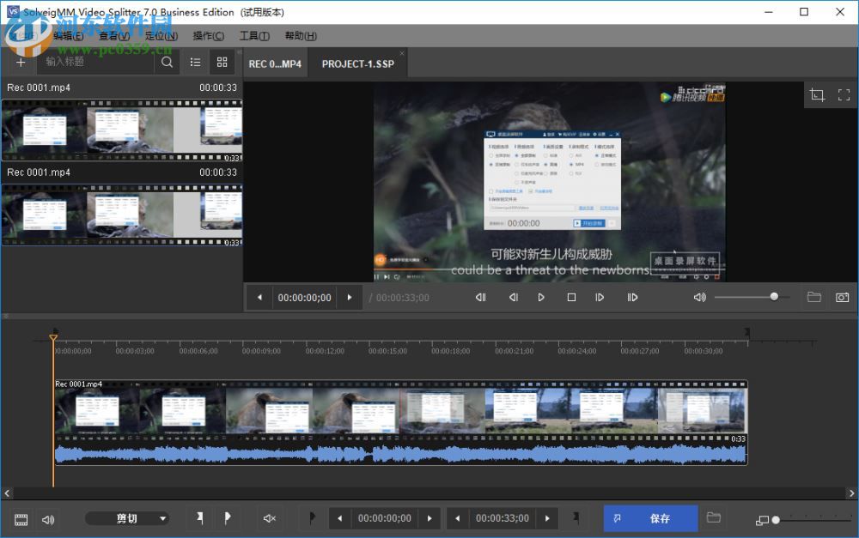Click the storyboard film icon bottom left
Image resolution: width=859 pixels, height=538 pixels.
click(x=20, y=518)
